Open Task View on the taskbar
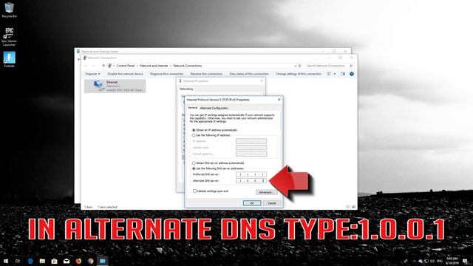The image size is (473, 266). (18, 261)
